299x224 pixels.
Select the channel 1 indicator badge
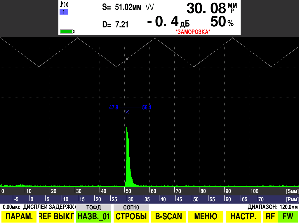[x=64, y=12]
